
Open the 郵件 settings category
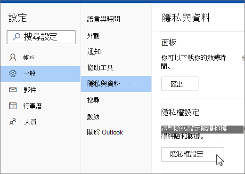click(40, 90)
